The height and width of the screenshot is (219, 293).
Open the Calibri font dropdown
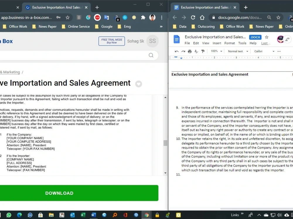[x=264, y=51]
